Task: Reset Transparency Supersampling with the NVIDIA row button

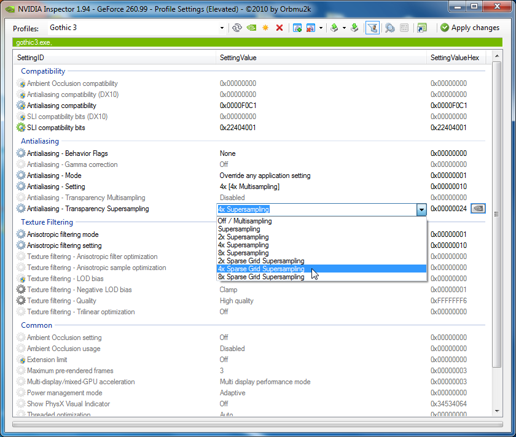Action: [x=478, y=209]
